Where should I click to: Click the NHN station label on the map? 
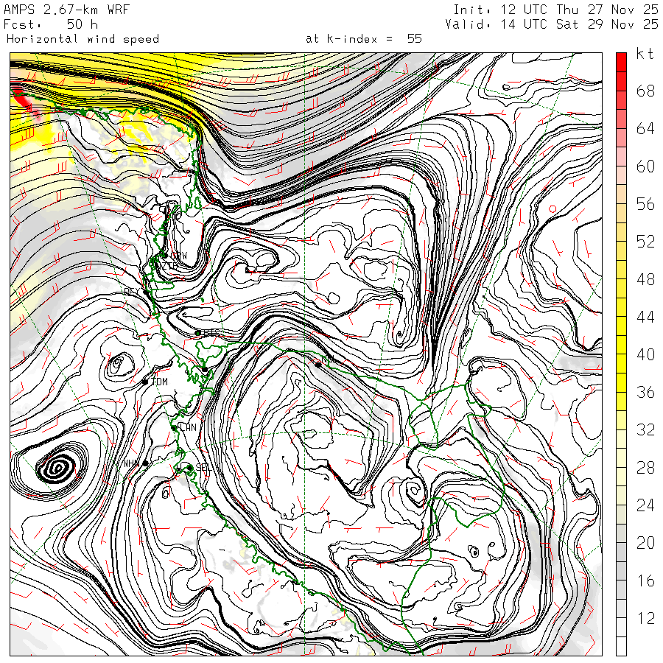pyautogui.click(x=132, y=464)
